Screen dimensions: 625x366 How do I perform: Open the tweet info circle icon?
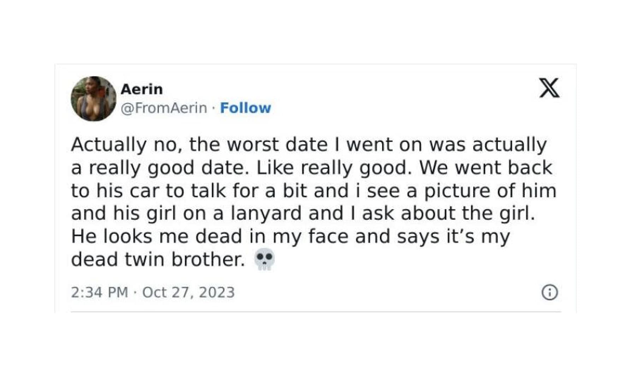click(549, 293)
